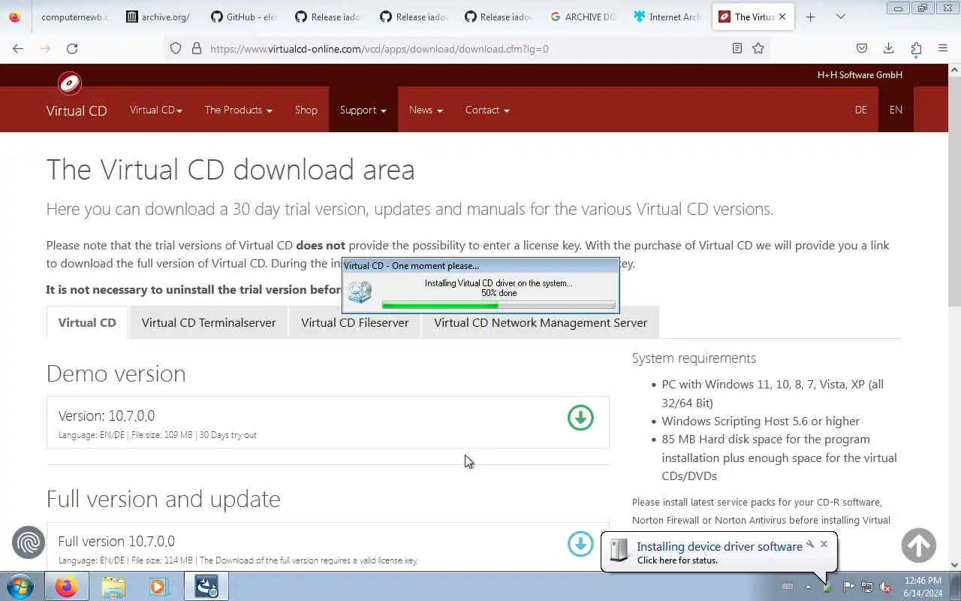Click the taskbar clock showing 12:46 PM
This screenshot has height=601, width=961.
(x=923, y=587)
